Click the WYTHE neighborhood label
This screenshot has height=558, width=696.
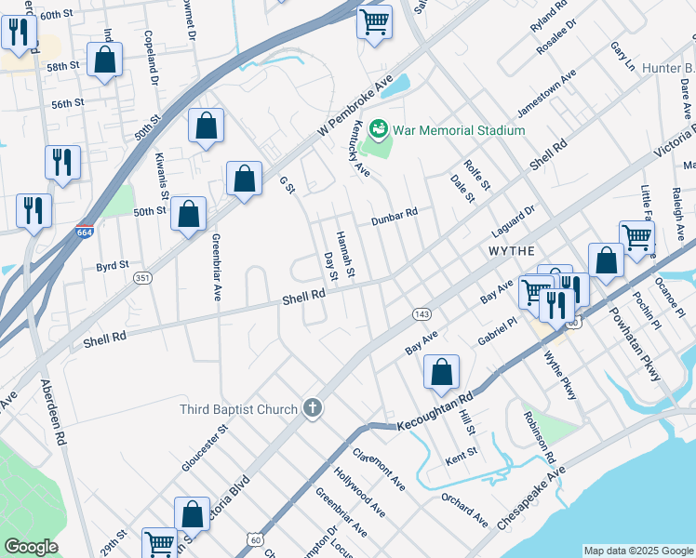click(512, 251)
